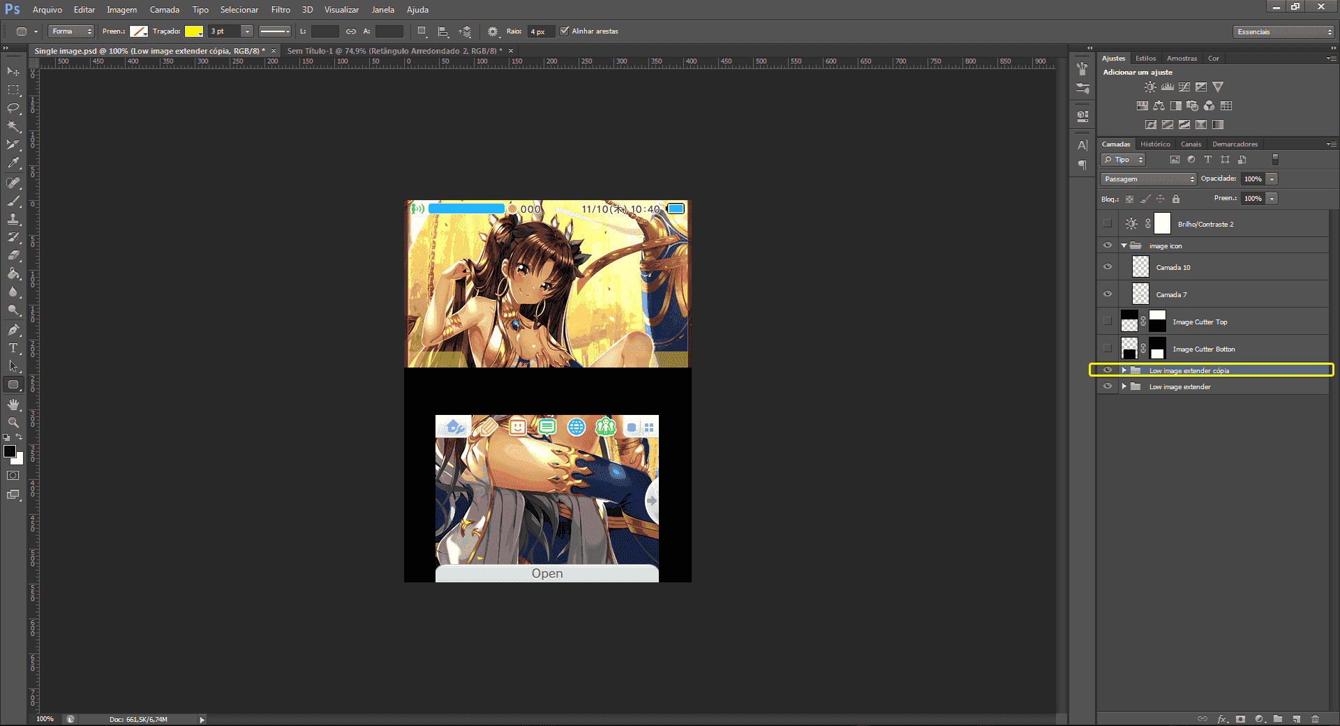Open the Passagem blend mode dropdown
Viewport: 1340px width, 726px height.
[1148, 179]
